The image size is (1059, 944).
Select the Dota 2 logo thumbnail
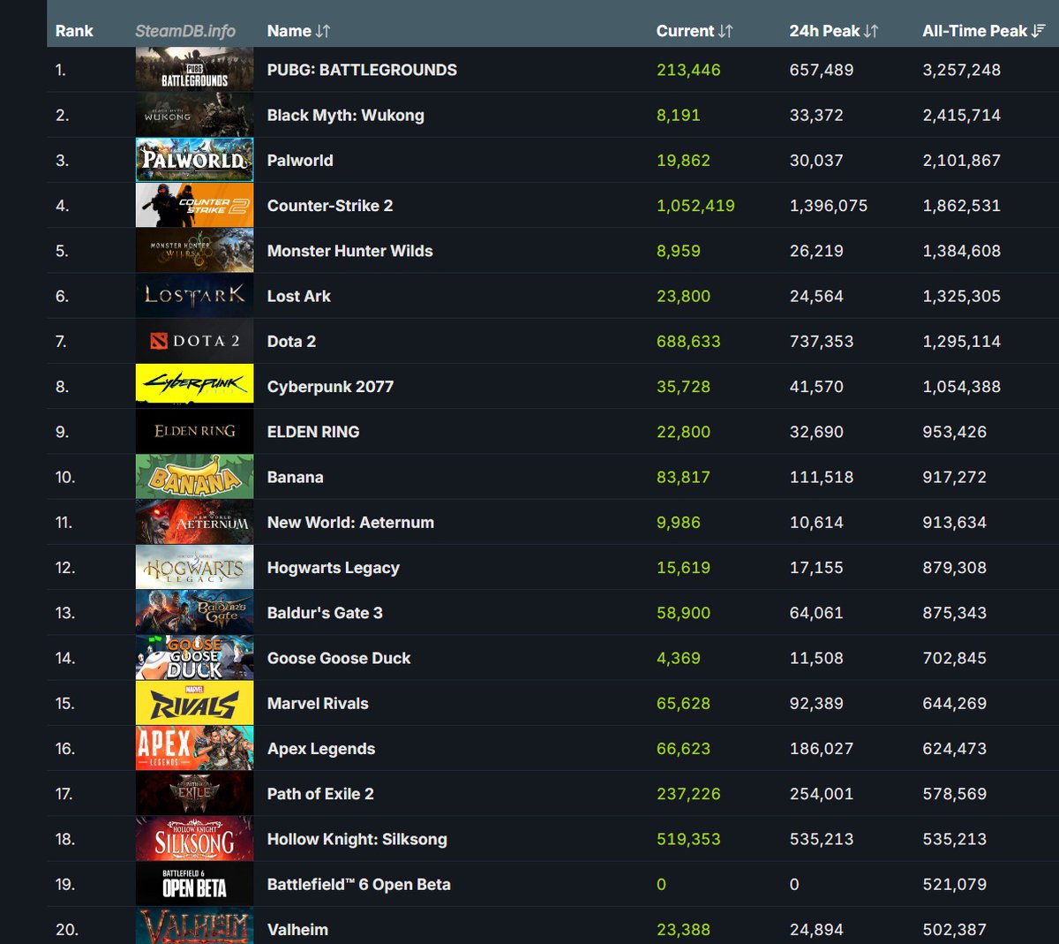[x=194, y=341]
